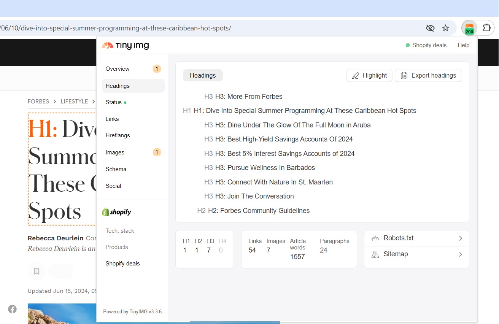Viewport: 499px width, 324px height.
Task: Click the Shopify logo in the sidebar
Action: point(116,211)
